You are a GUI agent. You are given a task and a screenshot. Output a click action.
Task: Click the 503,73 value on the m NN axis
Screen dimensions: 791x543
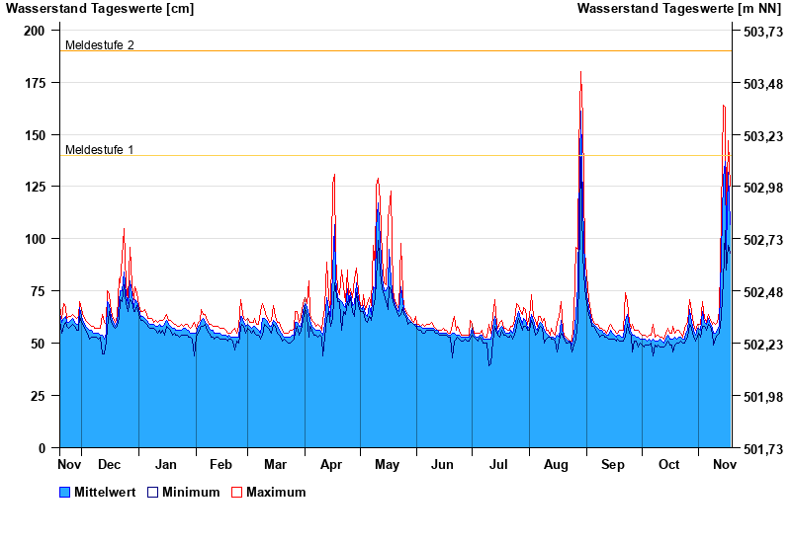point(762,32)
